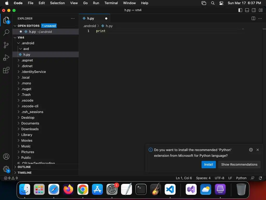This screenshot has height=200, width=266.
Task: Select h.py in Open Editors list
Action: click(46, 32)
